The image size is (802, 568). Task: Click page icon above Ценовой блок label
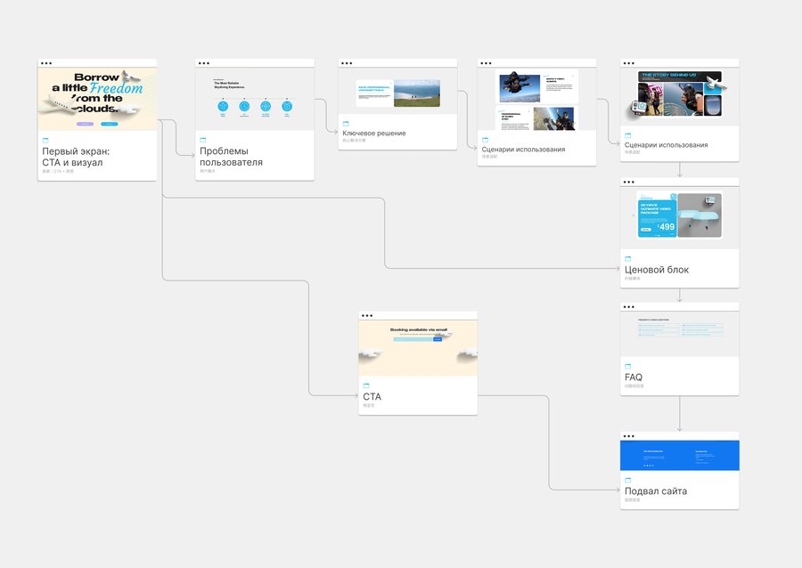pos(628,258)
